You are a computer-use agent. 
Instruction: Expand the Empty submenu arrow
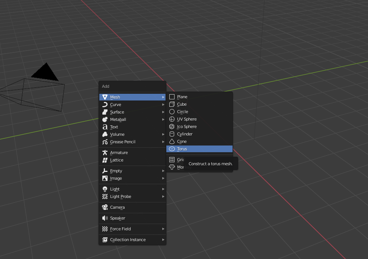click(163, 171)
